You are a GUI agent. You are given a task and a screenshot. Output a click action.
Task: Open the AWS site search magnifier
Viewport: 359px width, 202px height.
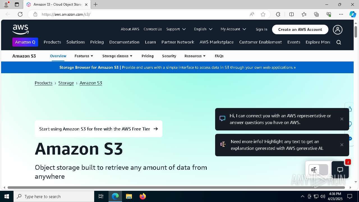[x=339, y=42]
